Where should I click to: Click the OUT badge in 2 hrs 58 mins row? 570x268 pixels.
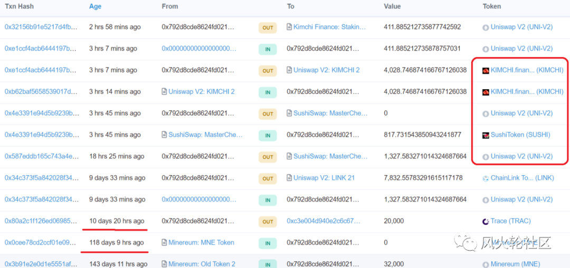coord(268,27)
